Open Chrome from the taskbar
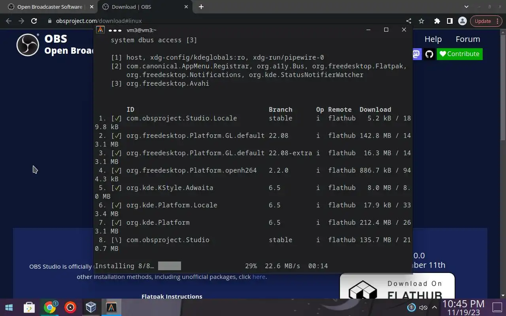This screenshot has width=506, height=316. [x=50, y=307]
